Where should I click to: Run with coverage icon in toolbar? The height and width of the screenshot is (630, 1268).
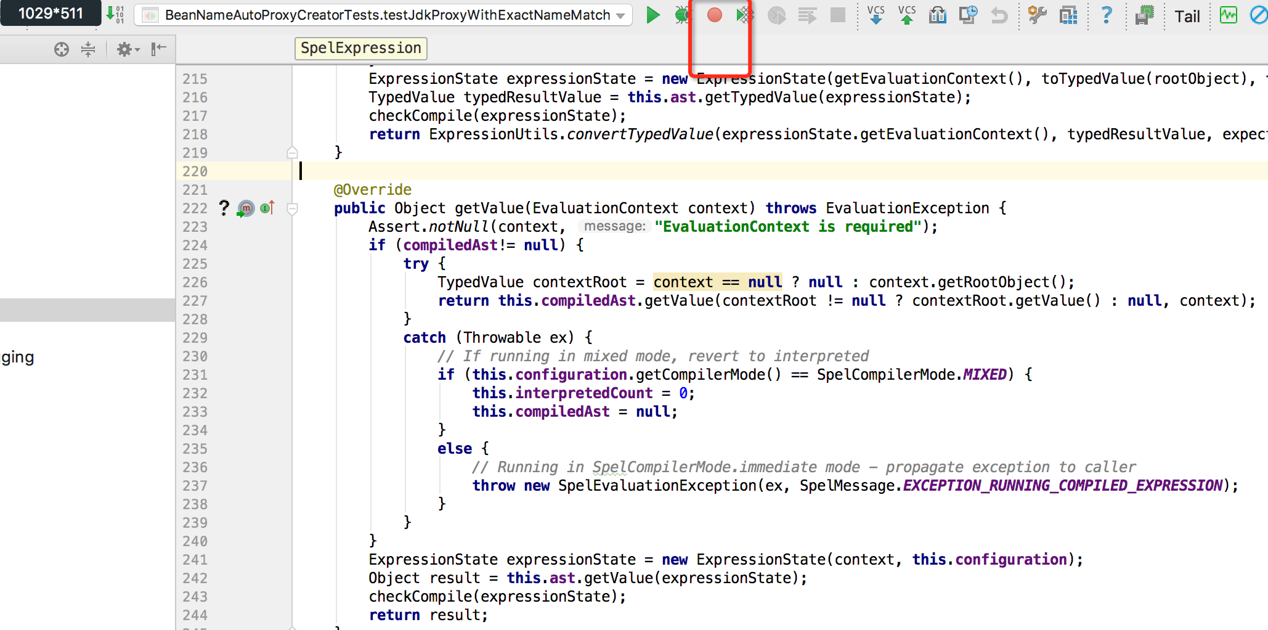pos(745,15)
